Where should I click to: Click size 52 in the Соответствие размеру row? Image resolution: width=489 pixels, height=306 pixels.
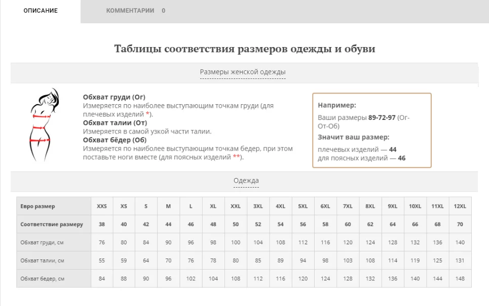coord(258,224)
